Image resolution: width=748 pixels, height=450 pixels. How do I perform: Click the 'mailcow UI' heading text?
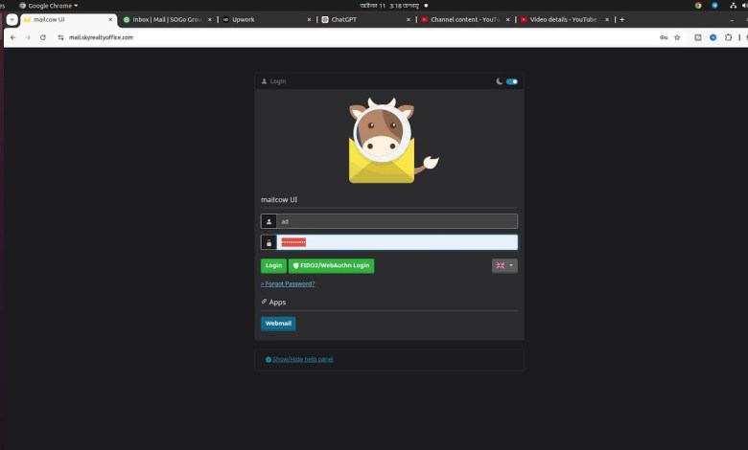[x=279, y=199]
